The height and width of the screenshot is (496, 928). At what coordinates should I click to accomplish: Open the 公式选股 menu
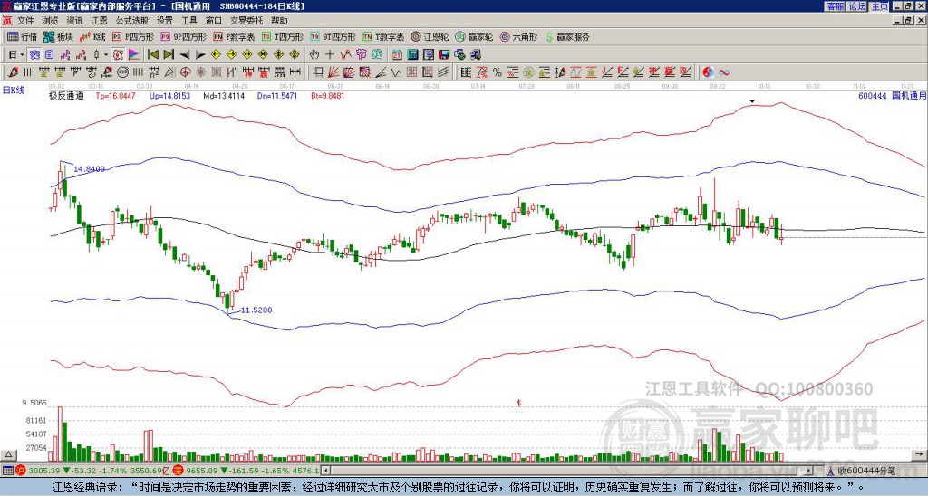click(131, 21)
